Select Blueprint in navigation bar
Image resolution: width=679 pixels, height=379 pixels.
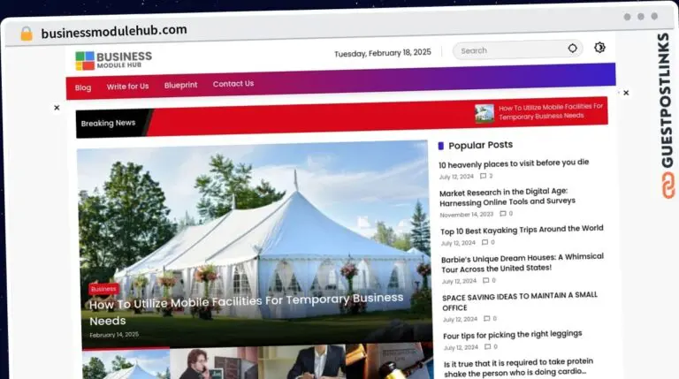[x=180, y=85]
